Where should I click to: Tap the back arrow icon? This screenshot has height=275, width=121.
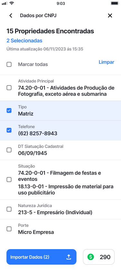coord(11,16)
